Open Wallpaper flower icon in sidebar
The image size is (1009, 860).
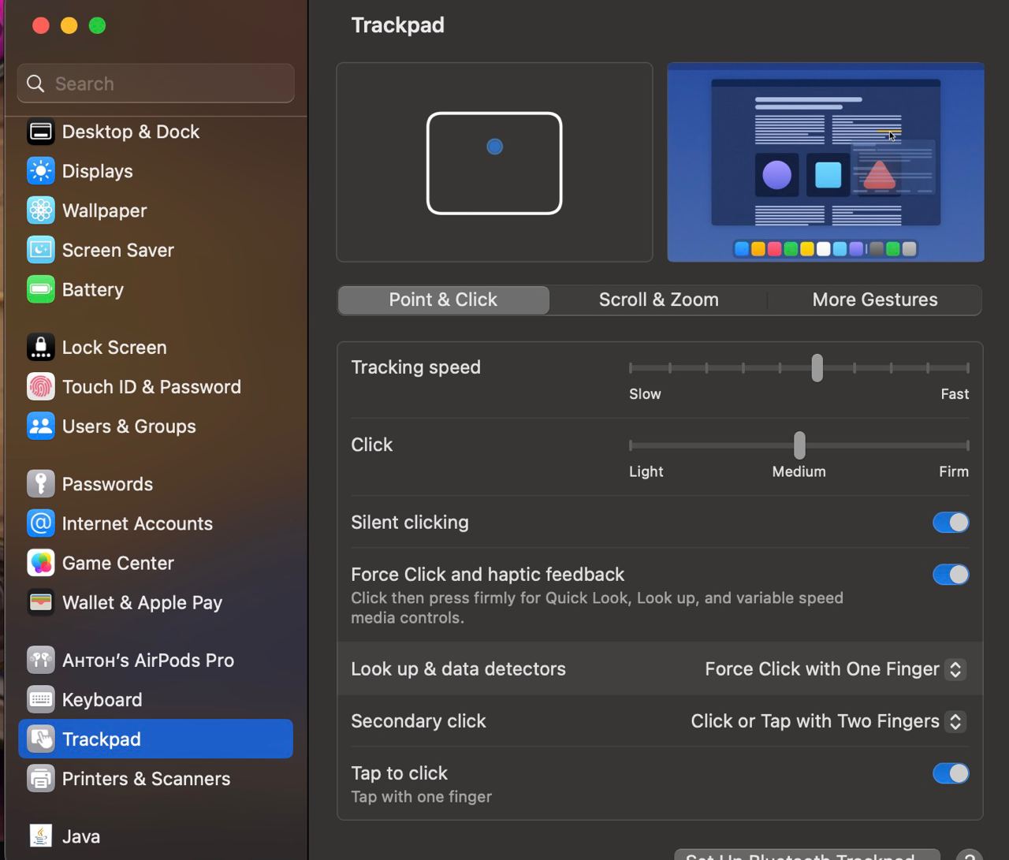(40, 210)
